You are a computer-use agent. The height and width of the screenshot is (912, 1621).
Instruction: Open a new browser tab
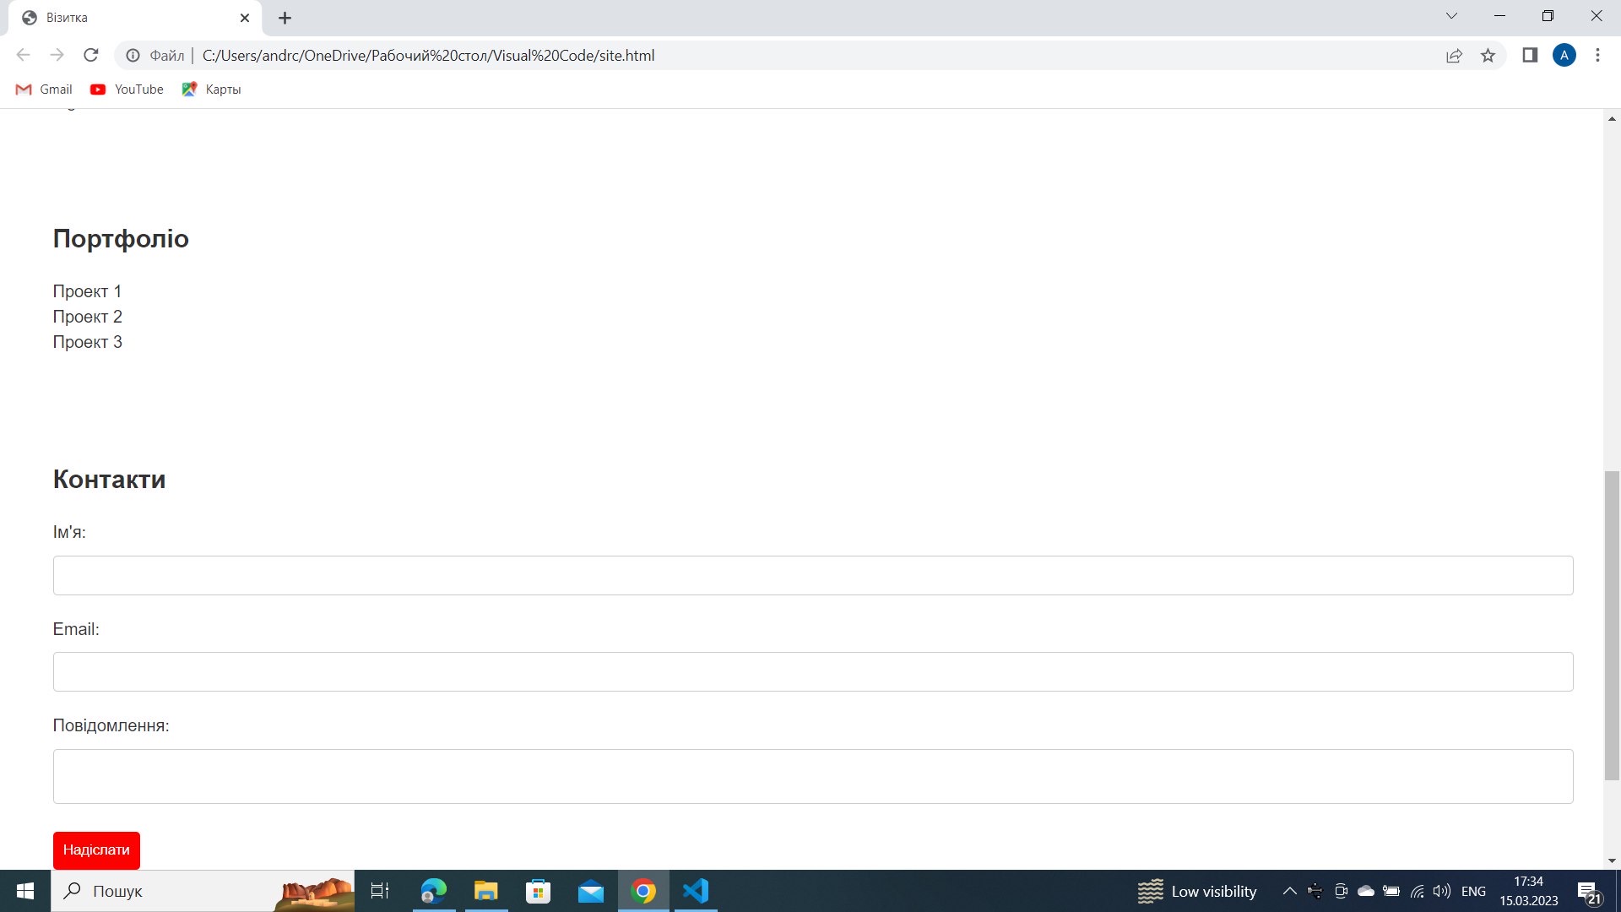(285, 18)
